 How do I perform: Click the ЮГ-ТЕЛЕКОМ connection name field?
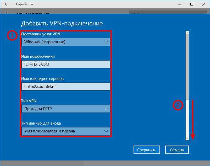(x=65, y=64)
